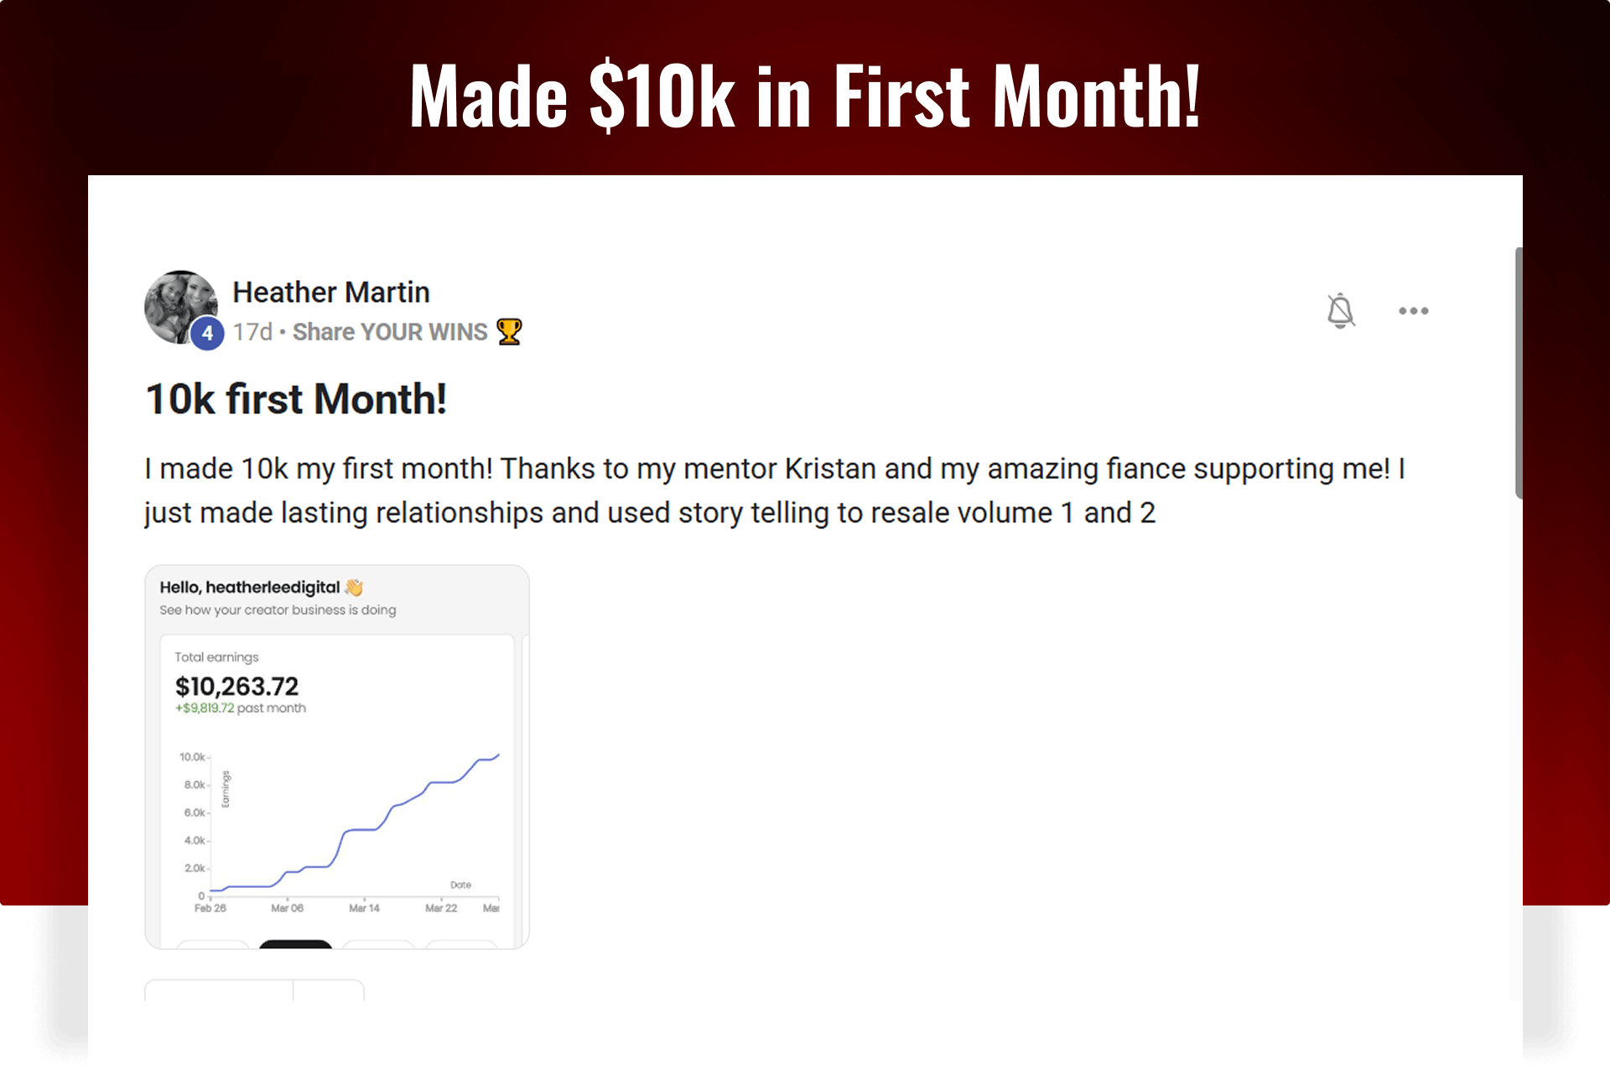Click the waving hand emoji in earnings image
Image resolution: width=1610 pixels, height=1074 pixels.
[354, 587]
